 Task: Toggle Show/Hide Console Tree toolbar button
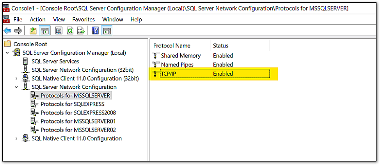click(44, 30)
